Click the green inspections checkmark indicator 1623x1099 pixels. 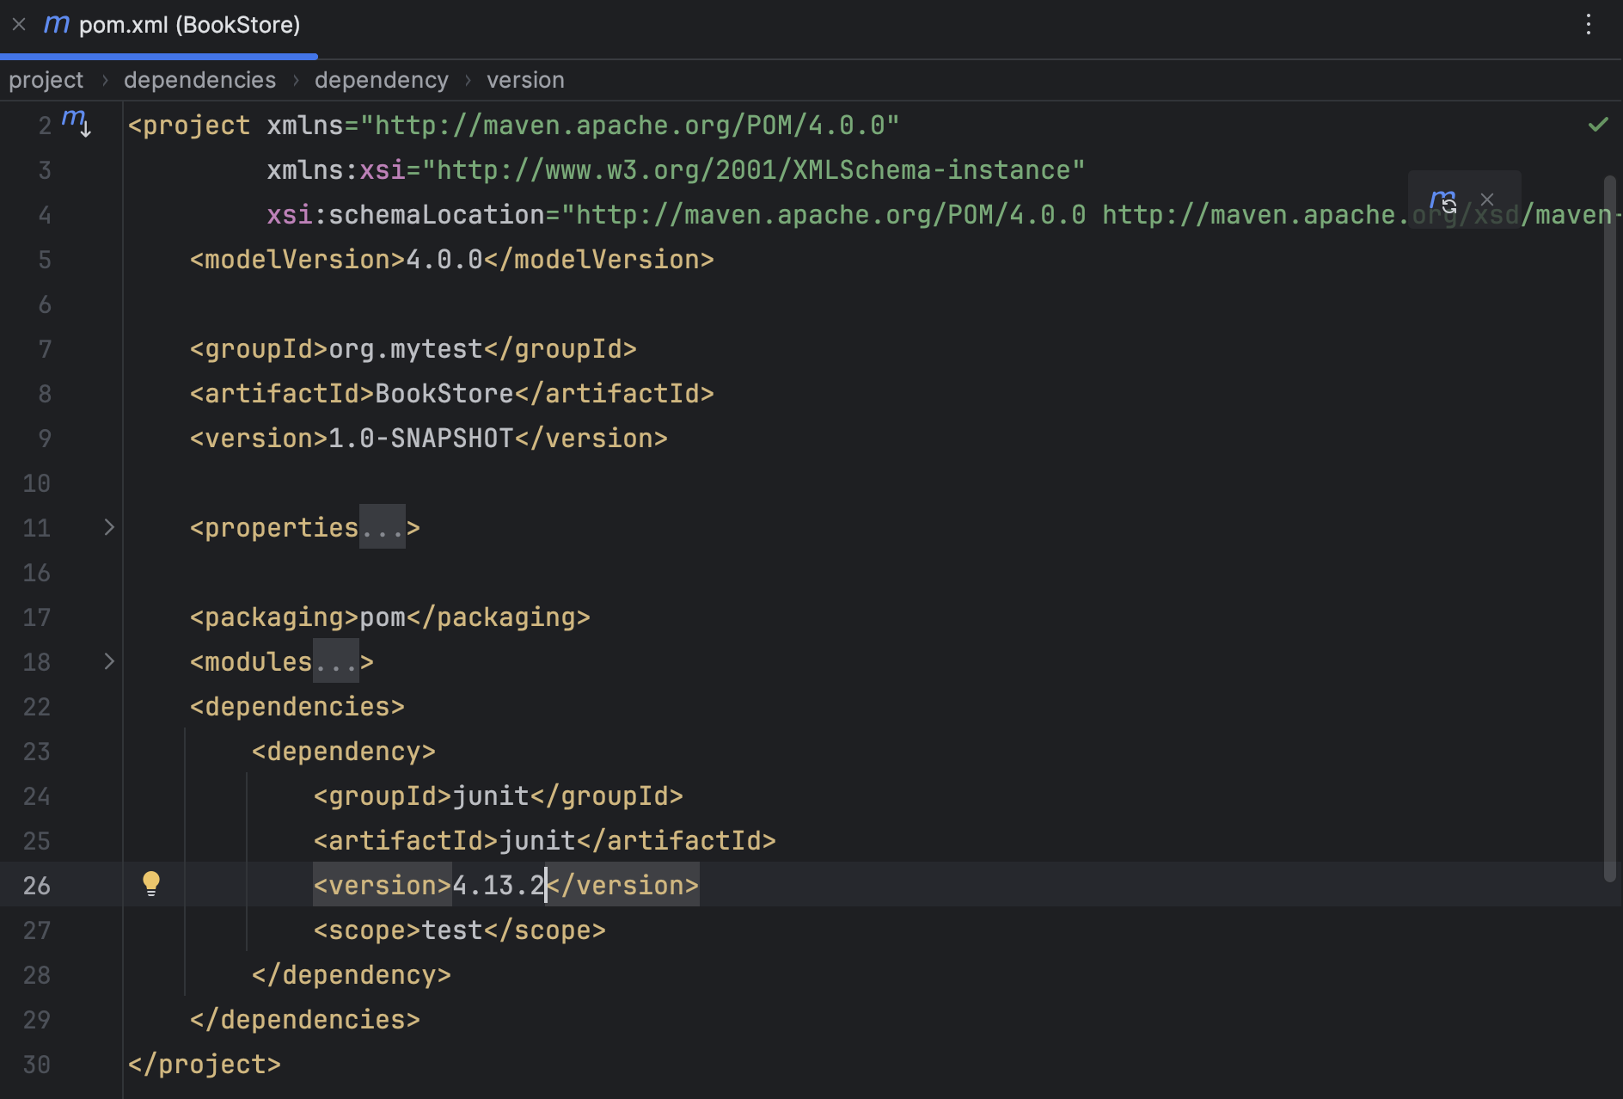coord(1597,125)
